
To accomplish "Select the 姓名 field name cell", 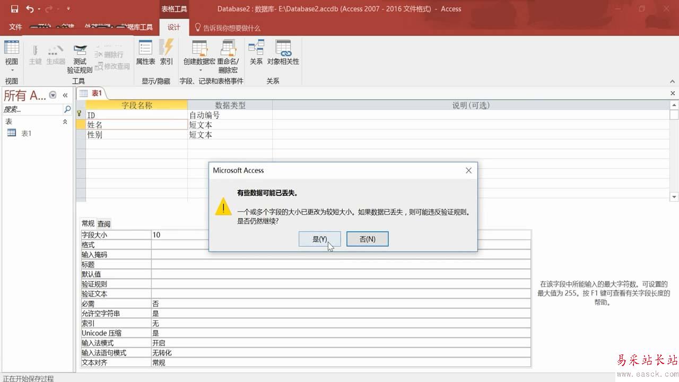I will click(137, 125).
